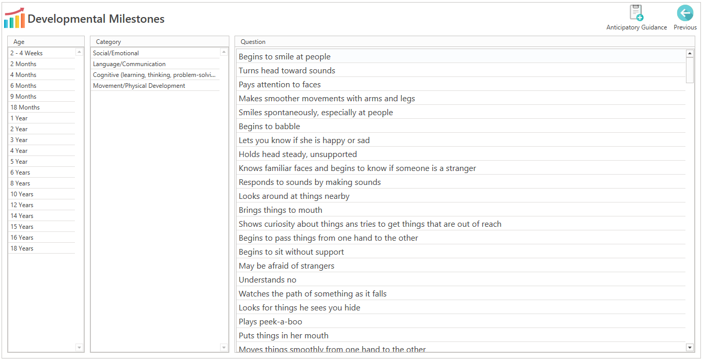Select 'Holds head steady, unsupported'

(x=461, y=154)
